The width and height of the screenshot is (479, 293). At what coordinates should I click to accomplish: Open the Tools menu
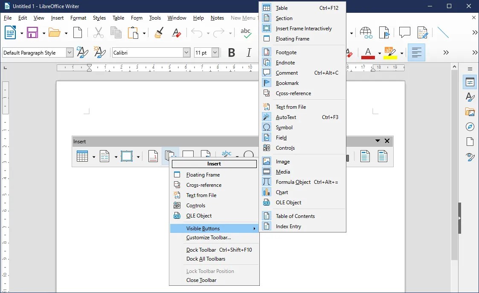click(x=155, y=18)
